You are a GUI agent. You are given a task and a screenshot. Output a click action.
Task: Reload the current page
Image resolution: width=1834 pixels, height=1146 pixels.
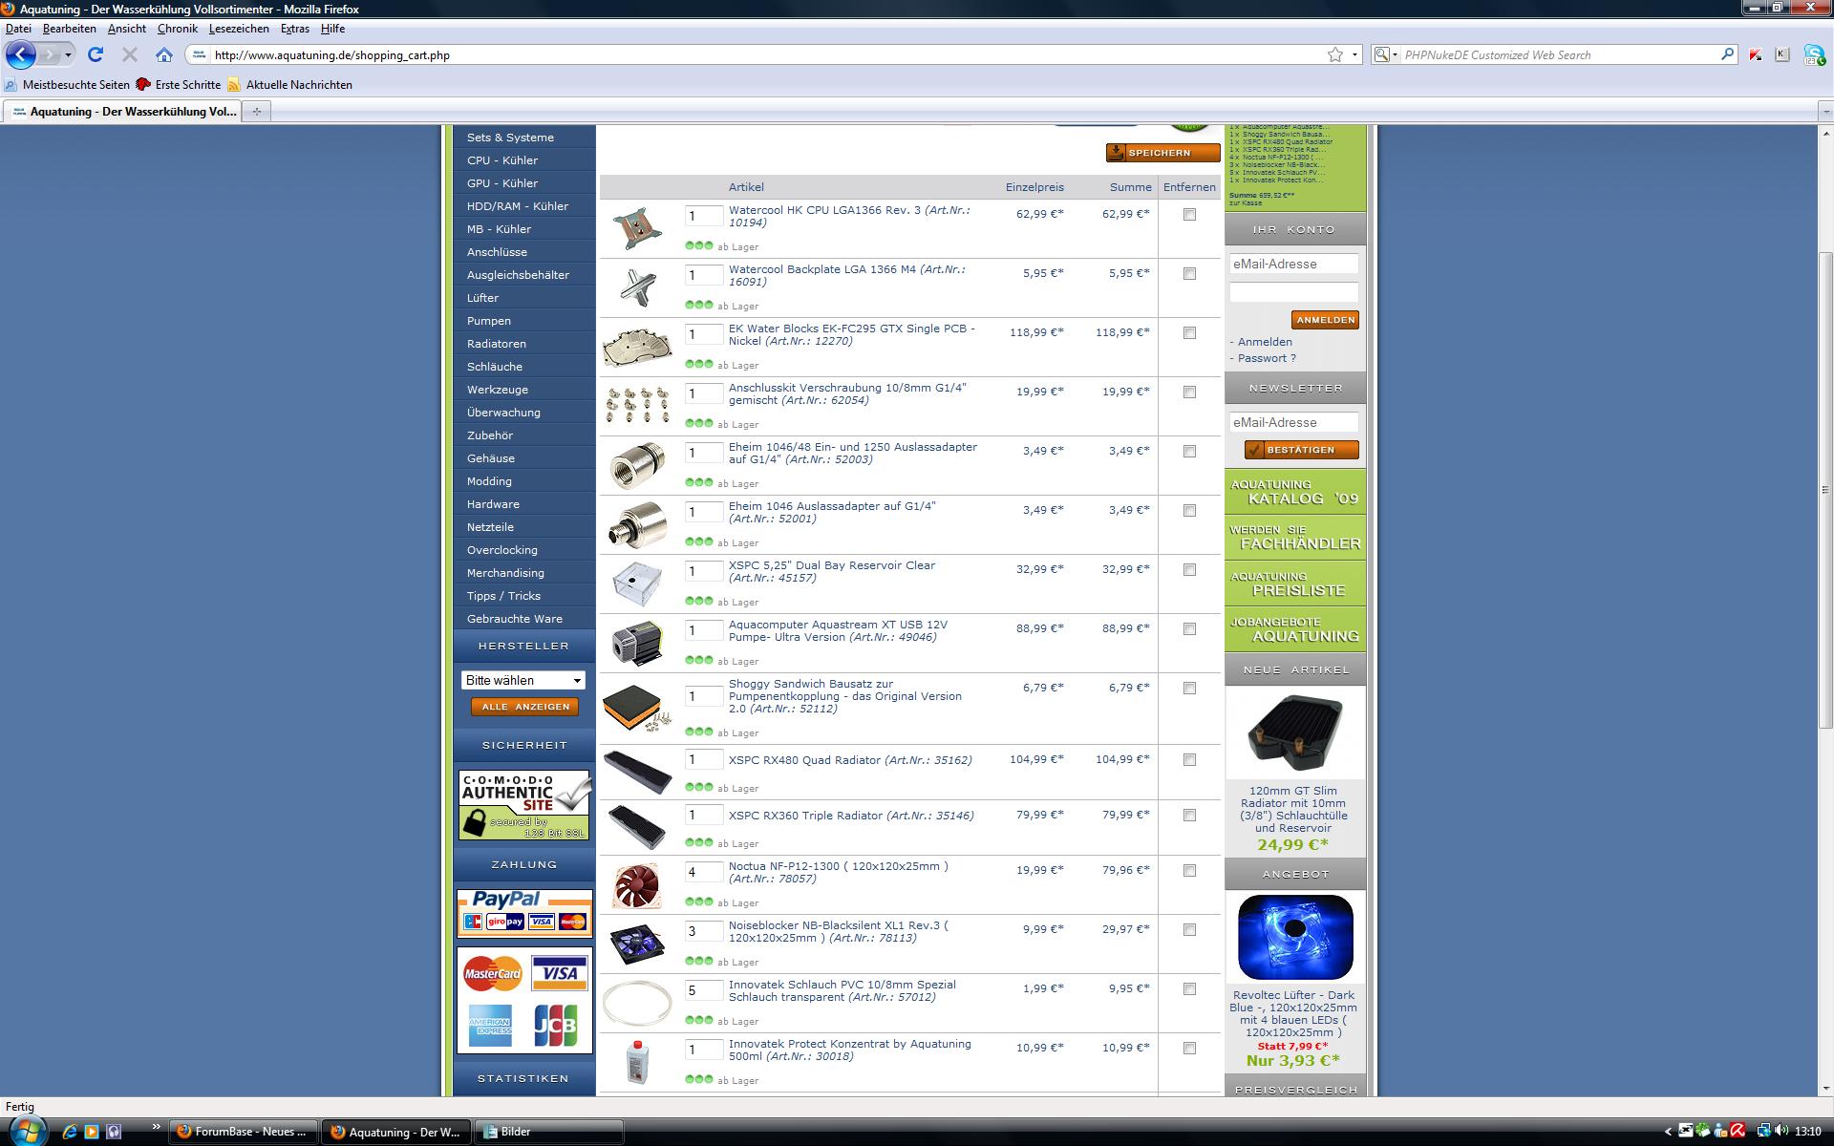point(96,54)
